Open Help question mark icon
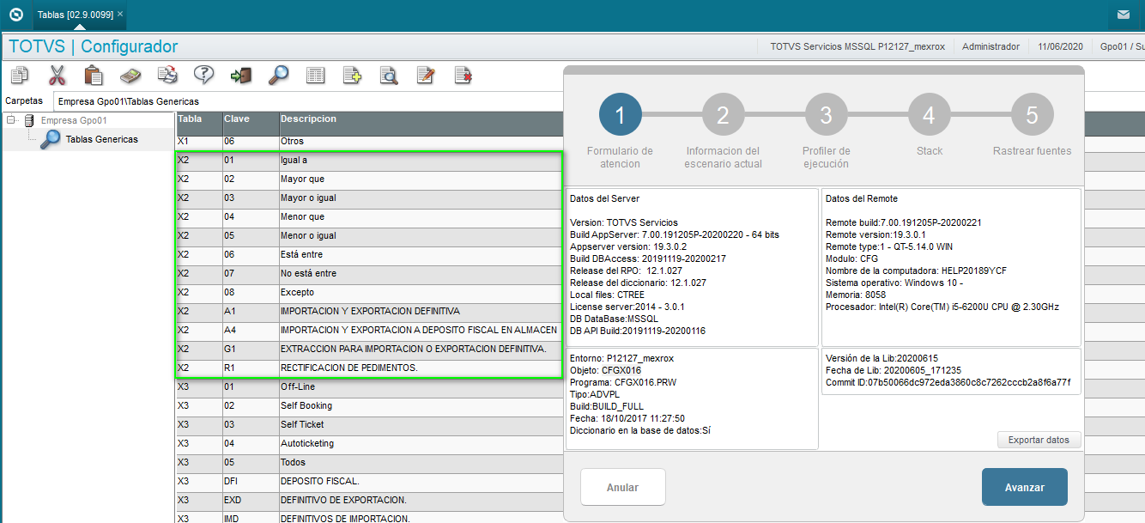Image resolution: width=1145 pixels, height=523 pixels. (x=204, y=75)
